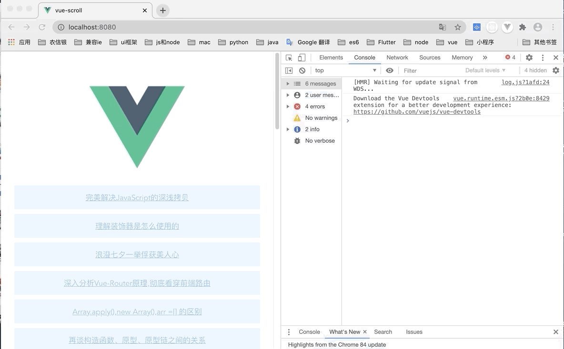Open the Flutter bookmarks folder
The image size is (564, 349).
381,42
